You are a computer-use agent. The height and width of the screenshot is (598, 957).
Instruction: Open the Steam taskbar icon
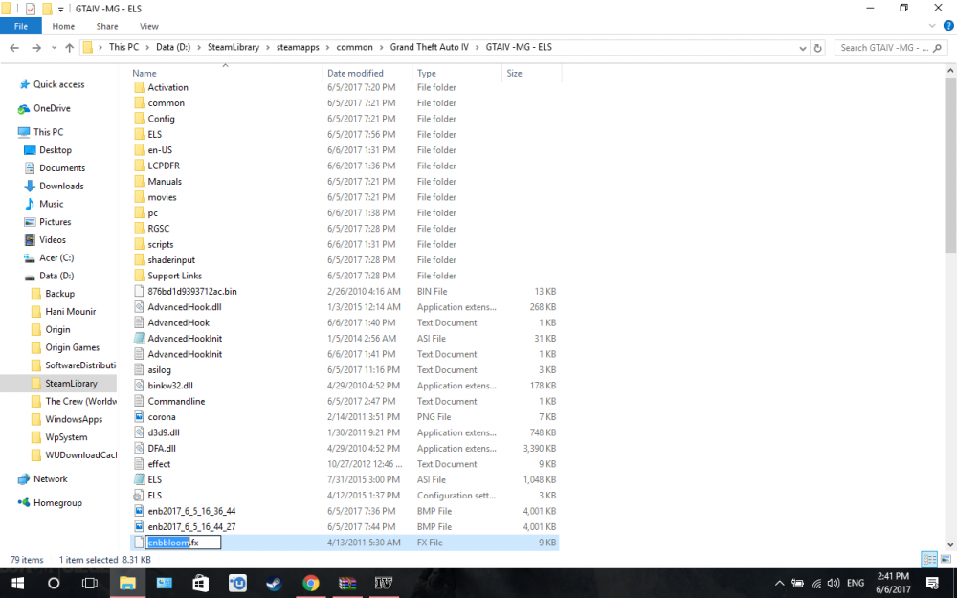coord(274,584)
